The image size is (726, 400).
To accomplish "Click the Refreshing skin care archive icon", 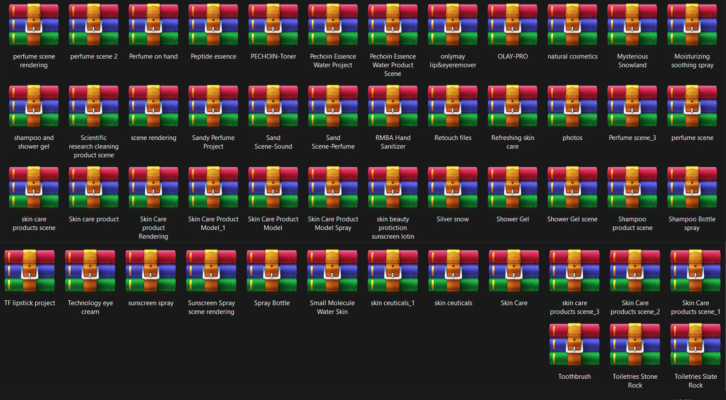I will click(x=513, y=106).
